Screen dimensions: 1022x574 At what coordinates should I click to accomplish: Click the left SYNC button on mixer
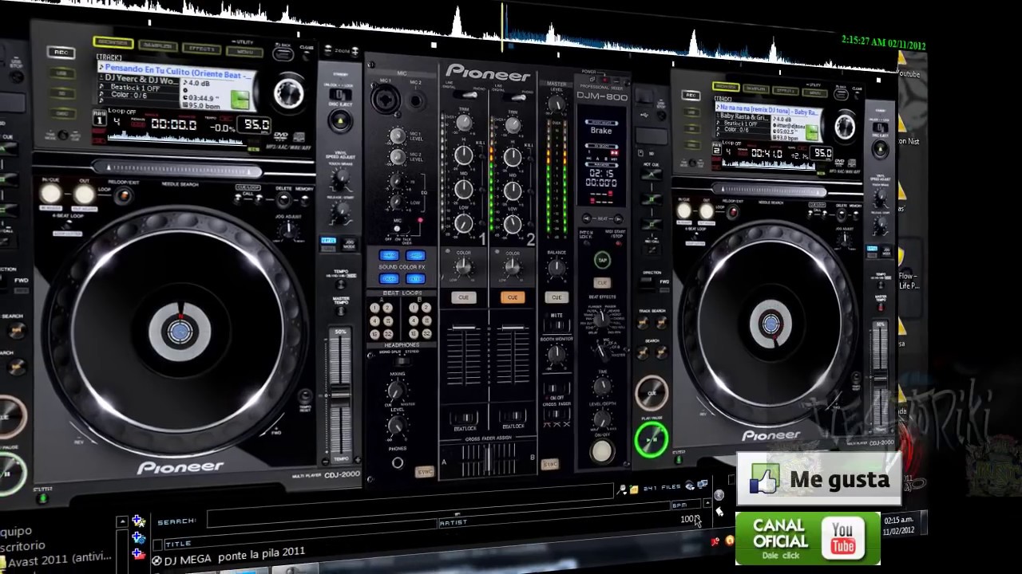coord(424,472)
